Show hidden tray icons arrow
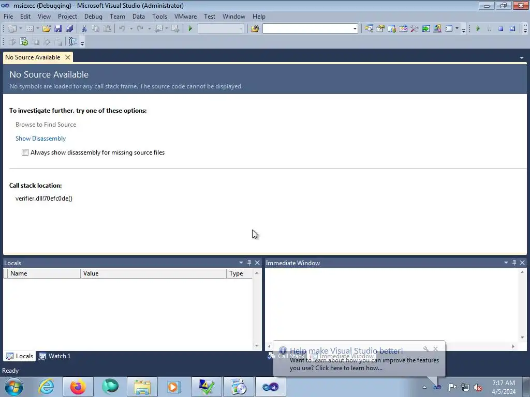 [424, 387]
